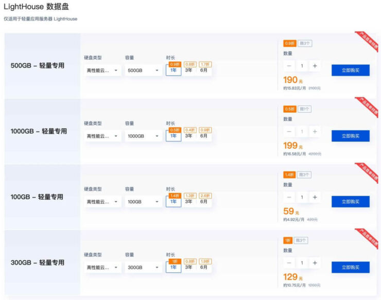Open capacity dropdown showing 500GB

coord(143,70)
